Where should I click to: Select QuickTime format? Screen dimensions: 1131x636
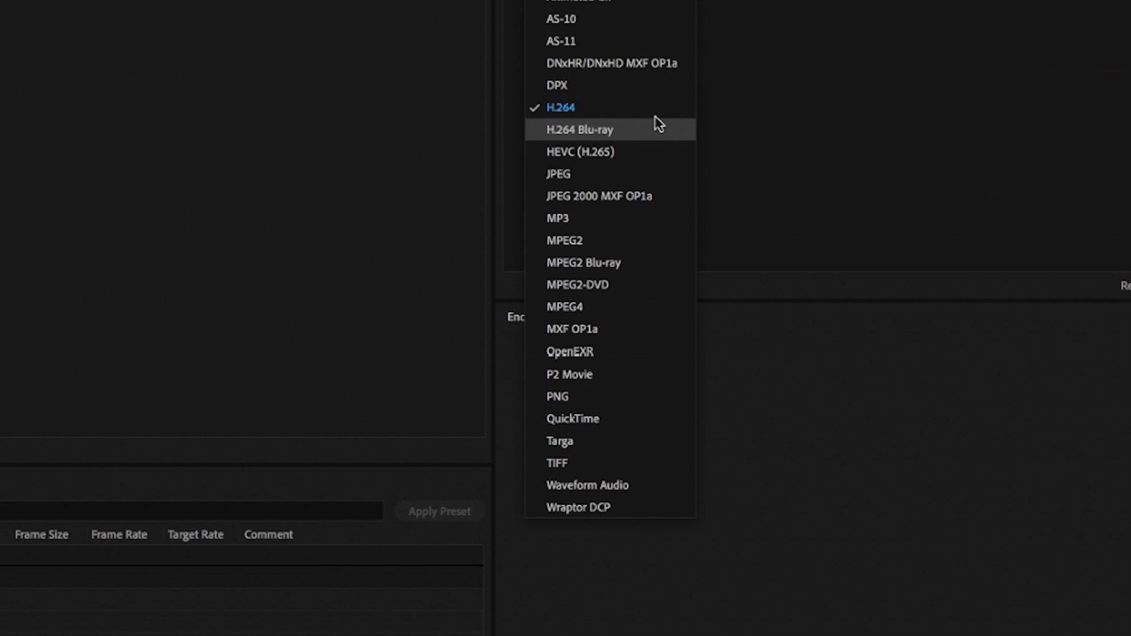(x=610, y=419)
